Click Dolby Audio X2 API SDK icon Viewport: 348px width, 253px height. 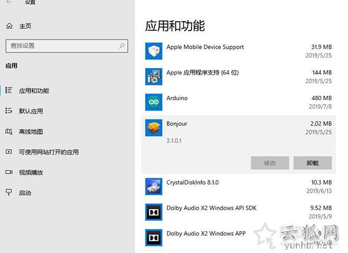pyautogui.click(x=153, y=212)
